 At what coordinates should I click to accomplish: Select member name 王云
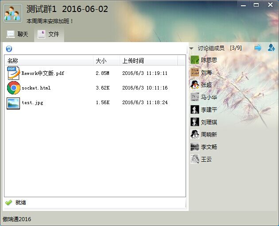pos(206,159)
